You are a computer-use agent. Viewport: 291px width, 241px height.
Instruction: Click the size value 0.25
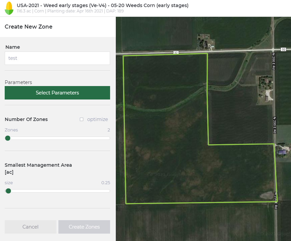[106, 183]
